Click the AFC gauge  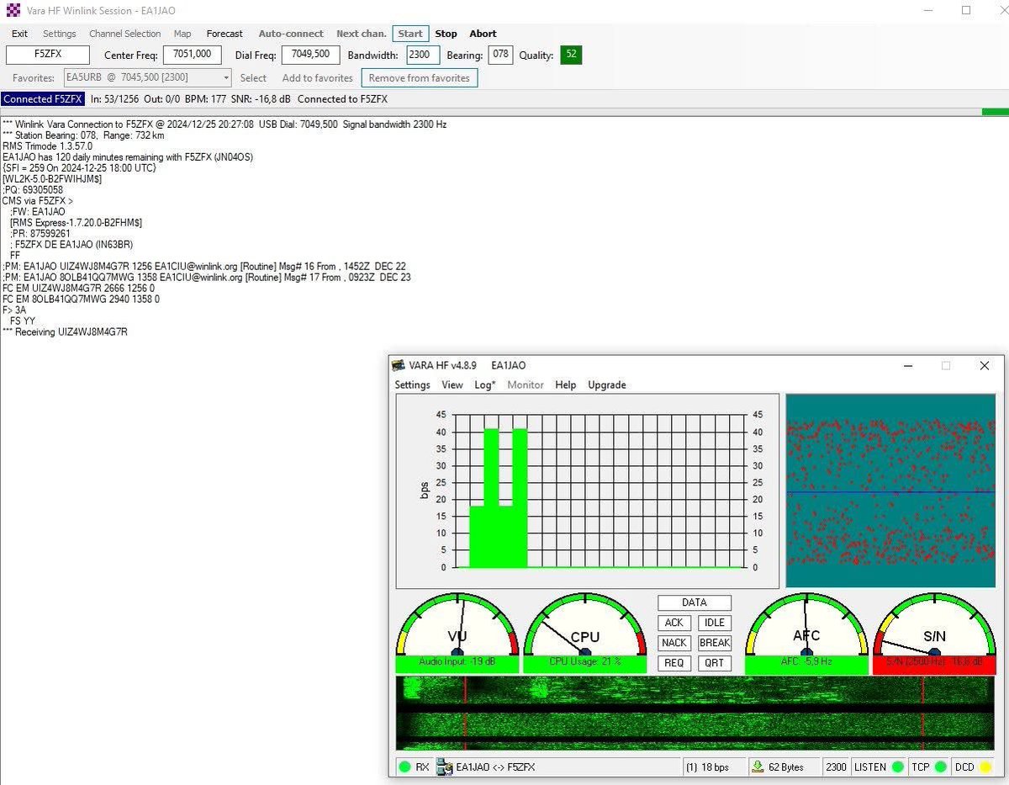pyautogui.click(x=806, y=624)
